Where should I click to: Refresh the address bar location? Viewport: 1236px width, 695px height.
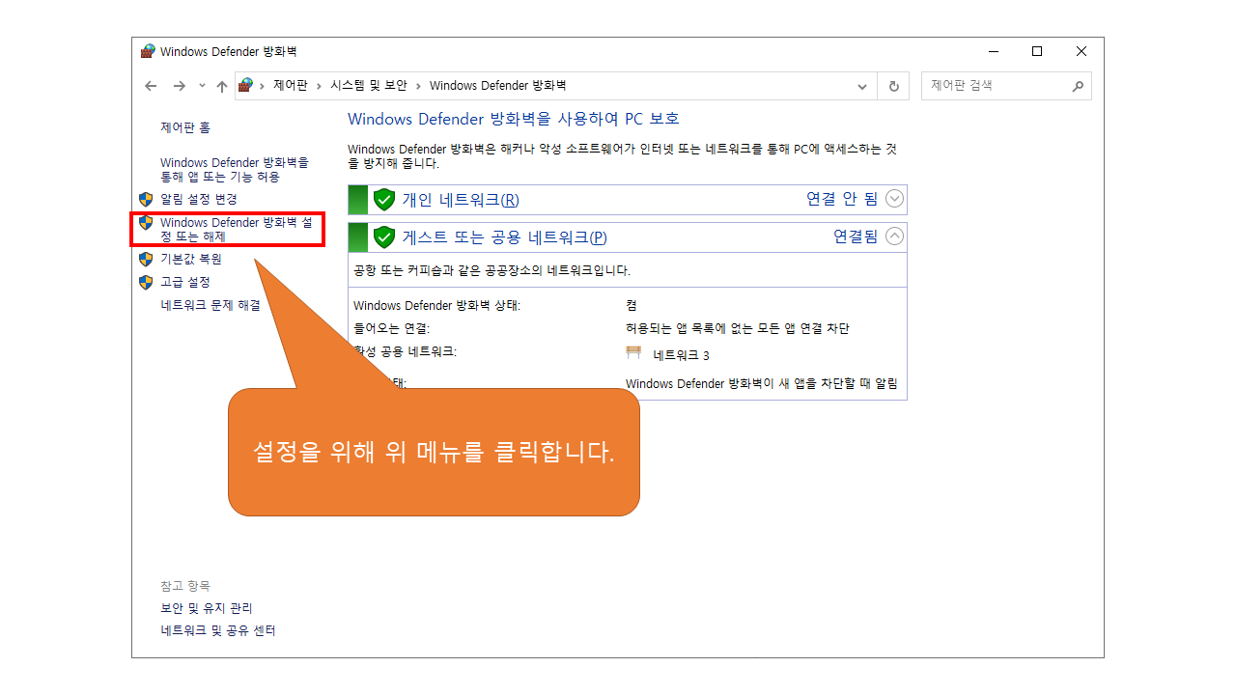click(893, 86)
